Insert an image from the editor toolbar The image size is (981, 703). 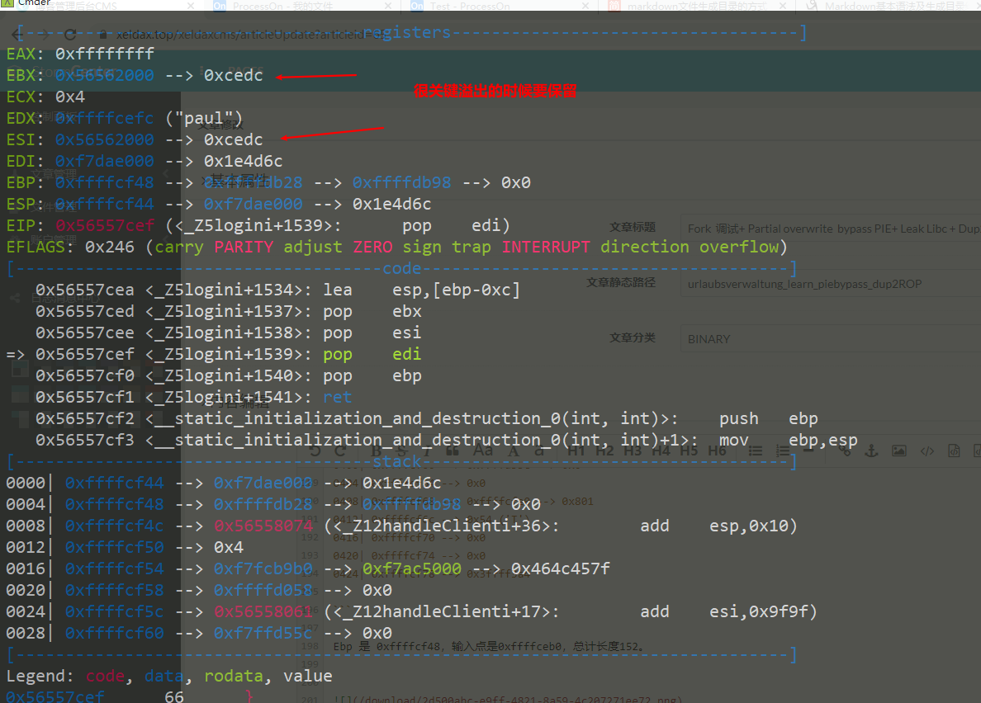(x=899, y=451)
